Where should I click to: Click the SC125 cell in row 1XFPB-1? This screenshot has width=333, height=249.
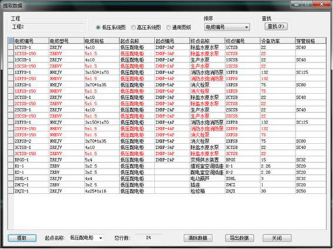310,72
